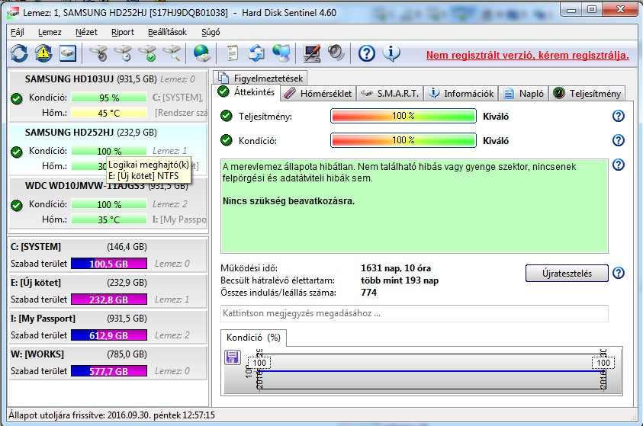Click the hard disk drive toolbar icon

click(x=68, y=53)
